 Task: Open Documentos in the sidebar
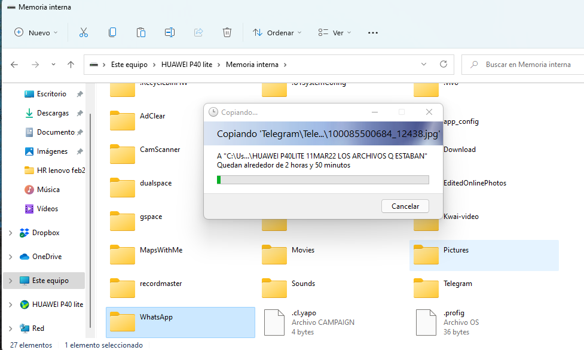pos(49,132)
